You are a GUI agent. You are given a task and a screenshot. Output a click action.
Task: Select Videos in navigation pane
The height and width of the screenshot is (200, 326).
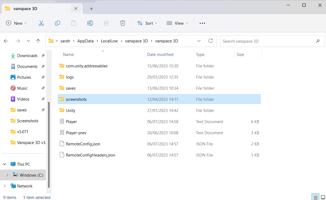click(23, 99)
